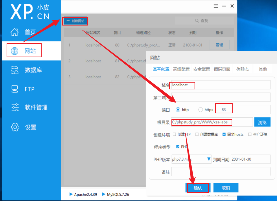Viewport: 277px width, 201px height.
Task: Select the 设置 sidebar label
Action: tap(30, 127)
